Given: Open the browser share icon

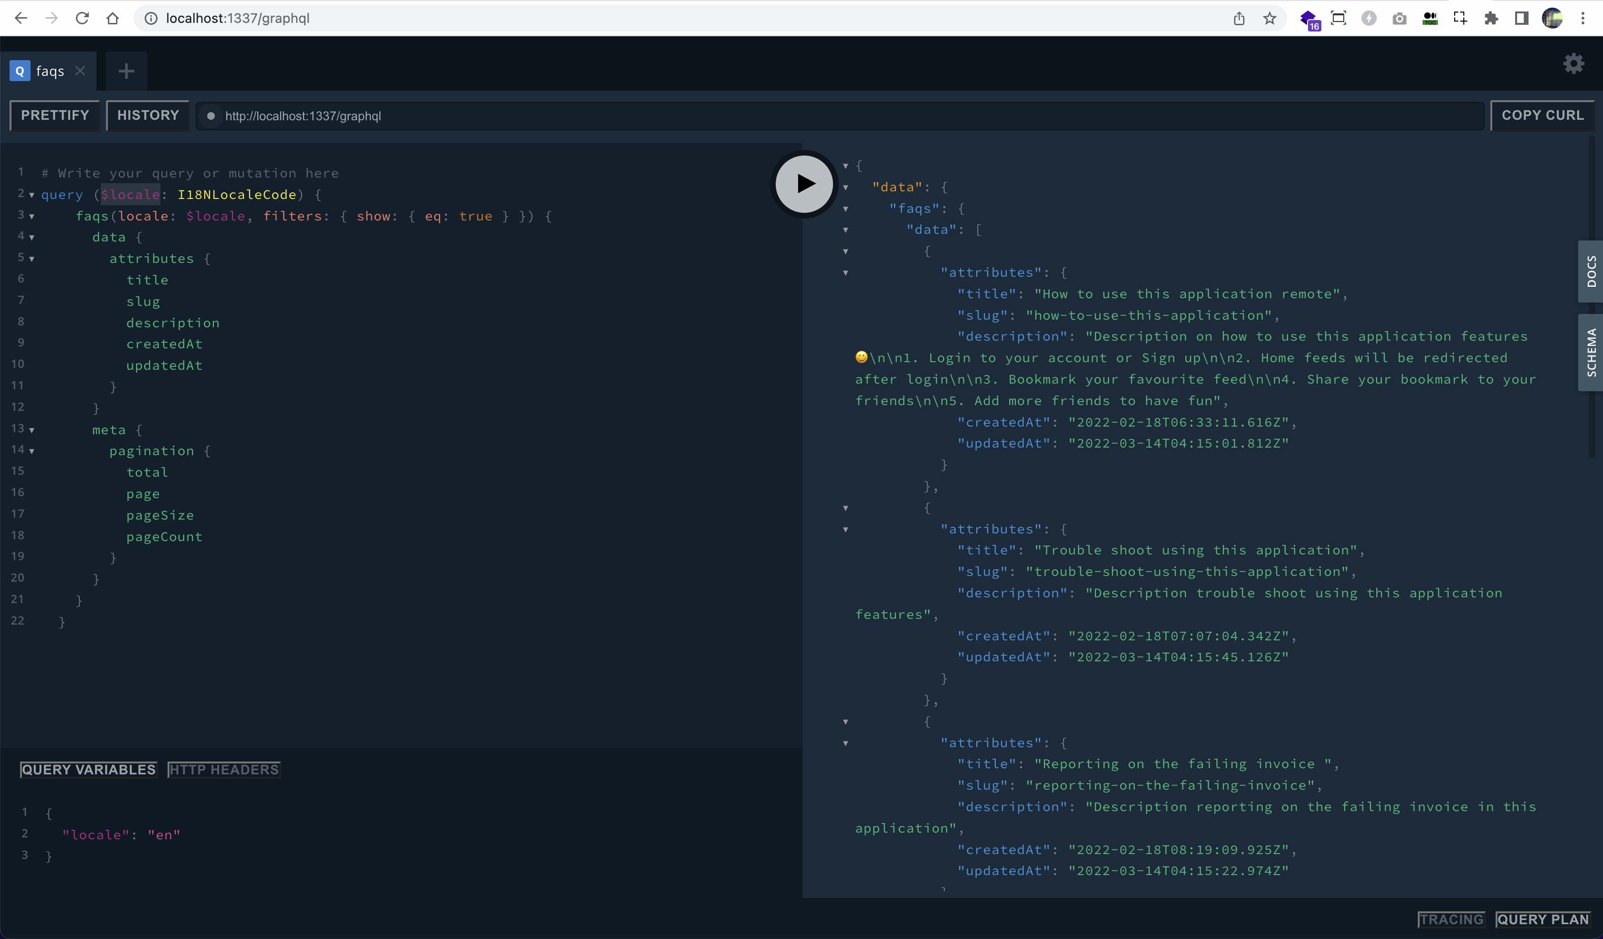Looking at the screenshot, I should 1239,19.
